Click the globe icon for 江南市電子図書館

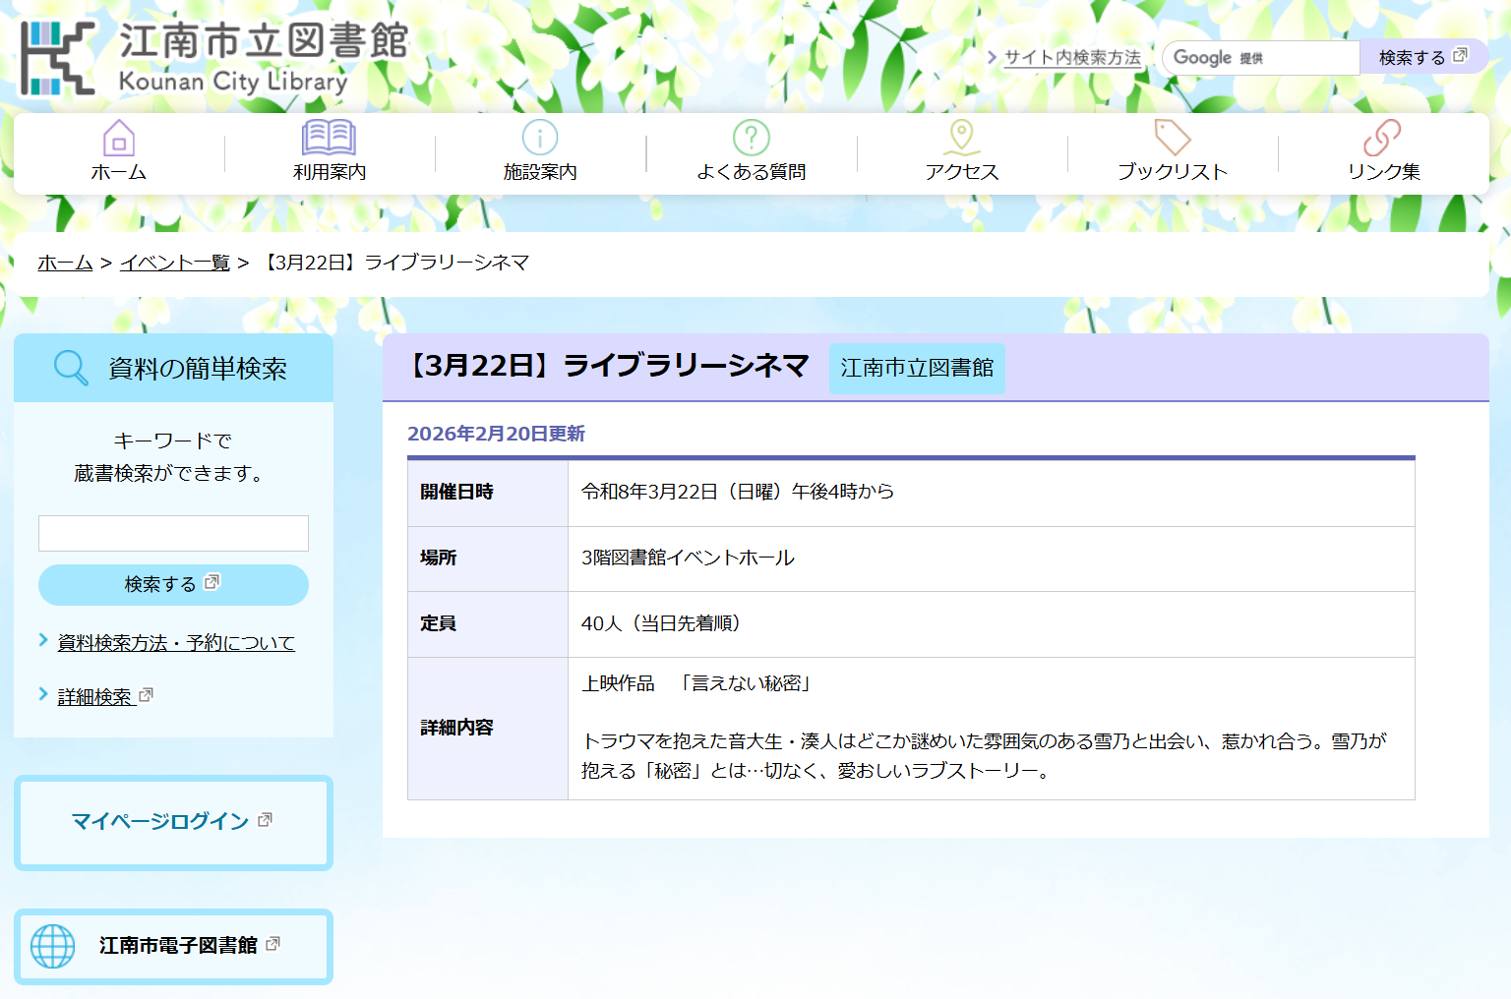tap(53, 946)
